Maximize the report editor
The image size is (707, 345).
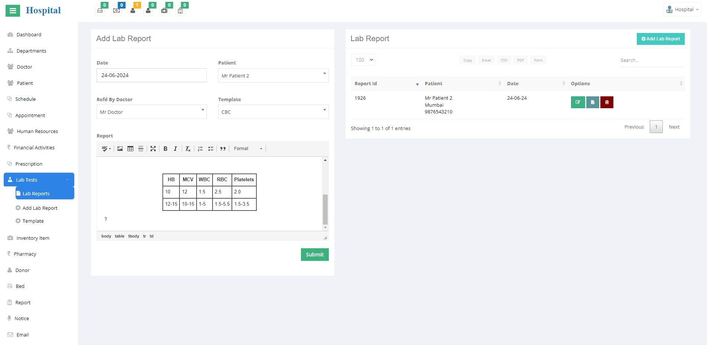[153, 149]
